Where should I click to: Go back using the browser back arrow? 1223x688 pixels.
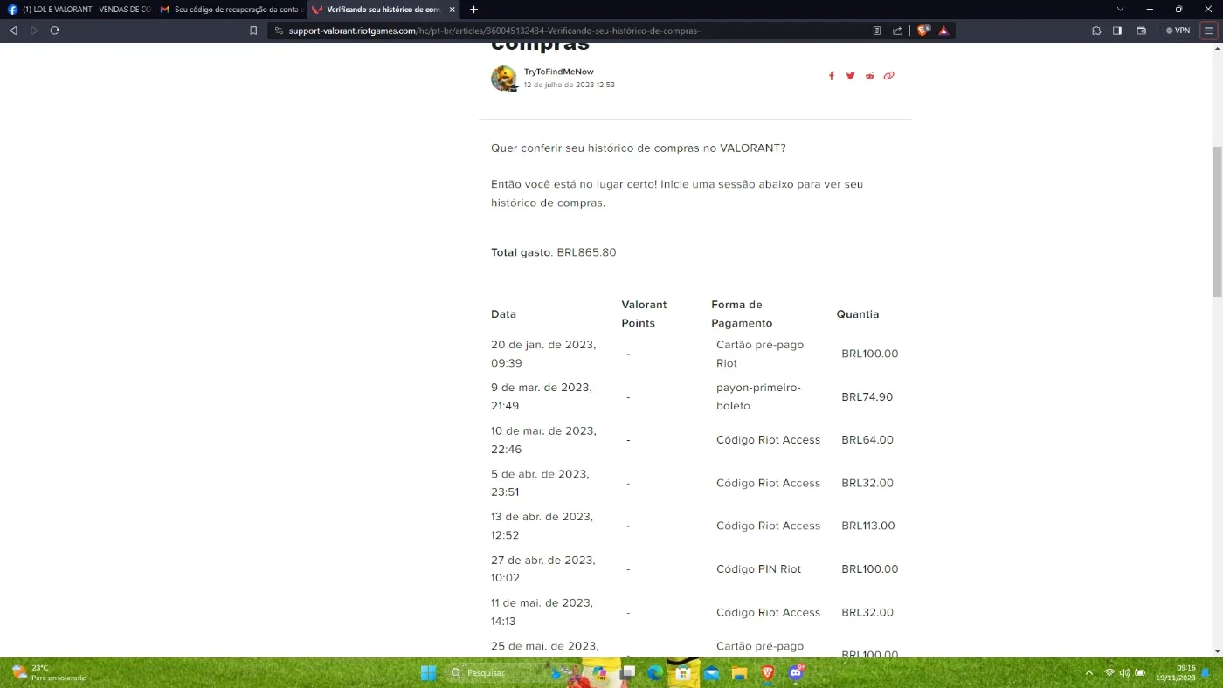[13, 31]
